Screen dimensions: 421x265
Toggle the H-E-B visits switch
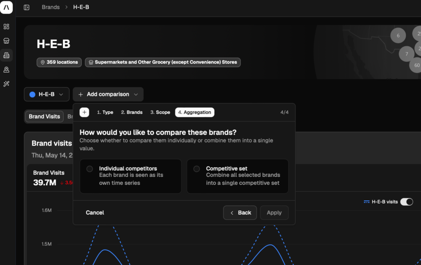pyautogui.click(x=407, y=202)
